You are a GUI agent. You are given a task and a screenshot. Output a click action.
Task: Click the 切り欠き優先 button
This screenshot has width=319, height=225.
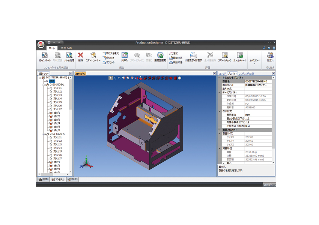(x=110, y=53)
